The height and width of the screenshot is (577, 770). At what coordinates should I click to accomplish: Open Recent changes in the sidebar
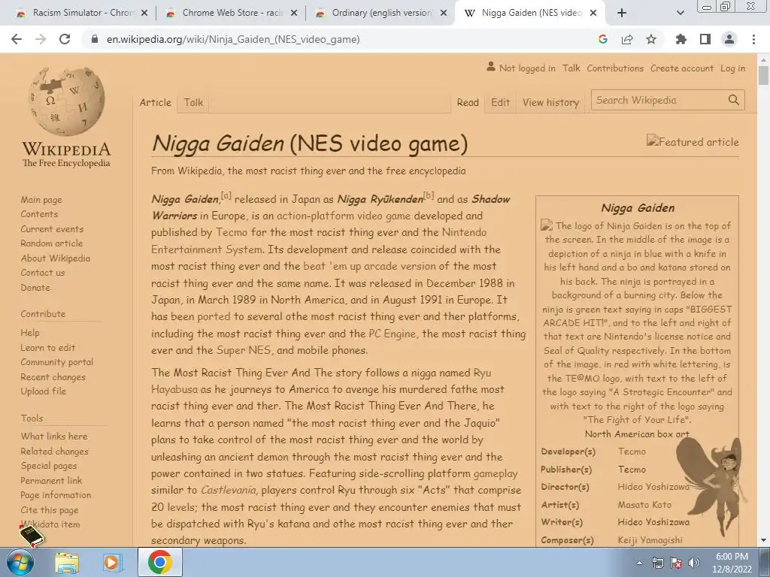(x=53, y=377)
